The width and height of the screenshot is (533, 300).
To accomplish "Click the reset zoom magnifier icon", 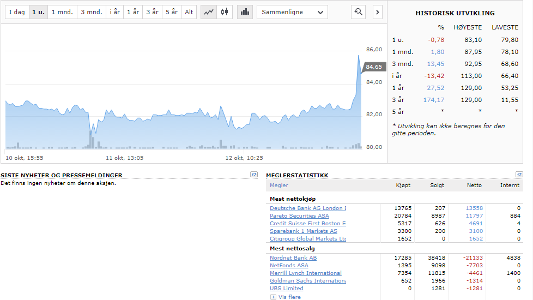I will coord(358,12).
